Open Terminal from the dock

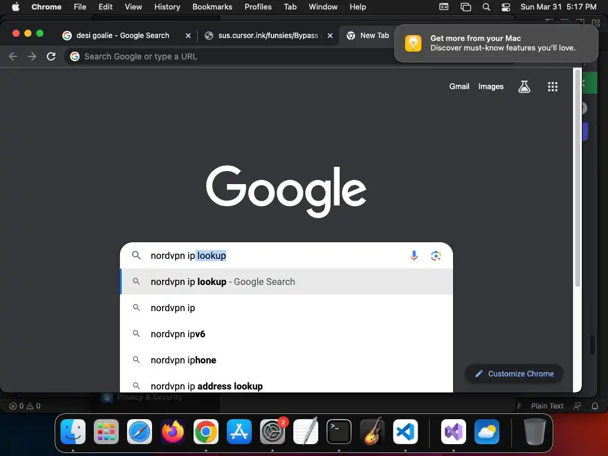coord(339,432)
